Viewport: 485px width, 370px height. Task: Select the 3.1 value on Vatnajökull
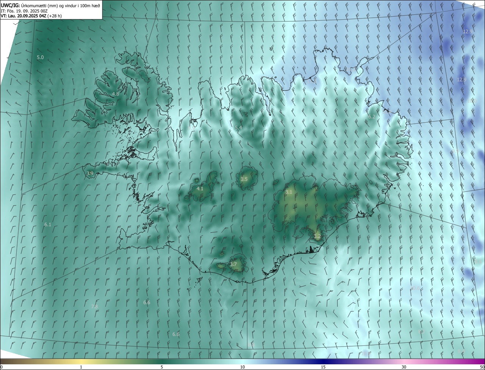tap(289, 192)
